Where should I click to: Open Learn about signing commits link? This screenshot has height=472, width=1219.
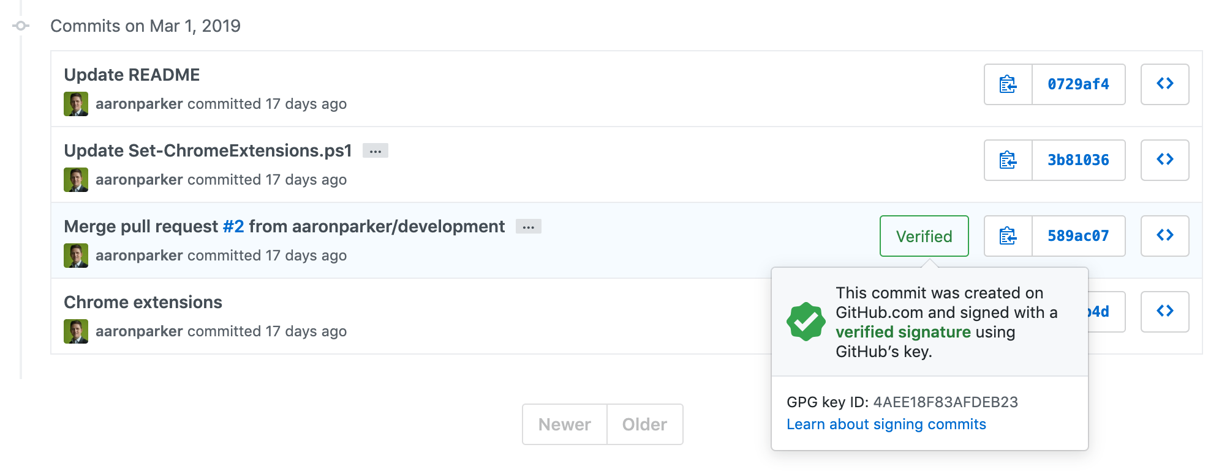tap(886, 424)
